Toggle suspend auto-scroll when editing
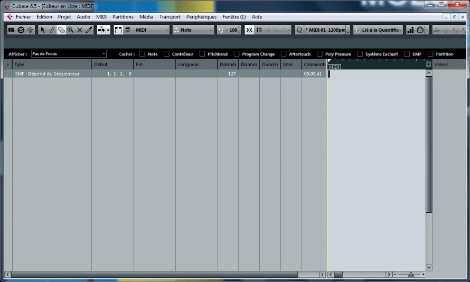Image resolution: width=470 pixels, height=282 pixels. tap(108, 30)
